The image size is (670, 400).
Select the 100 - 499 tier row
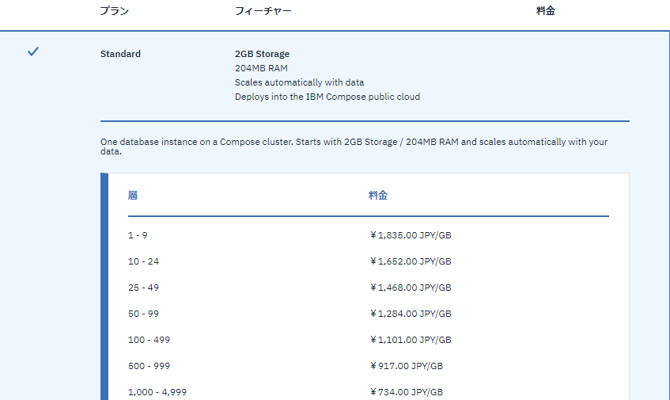coord(369,340)
